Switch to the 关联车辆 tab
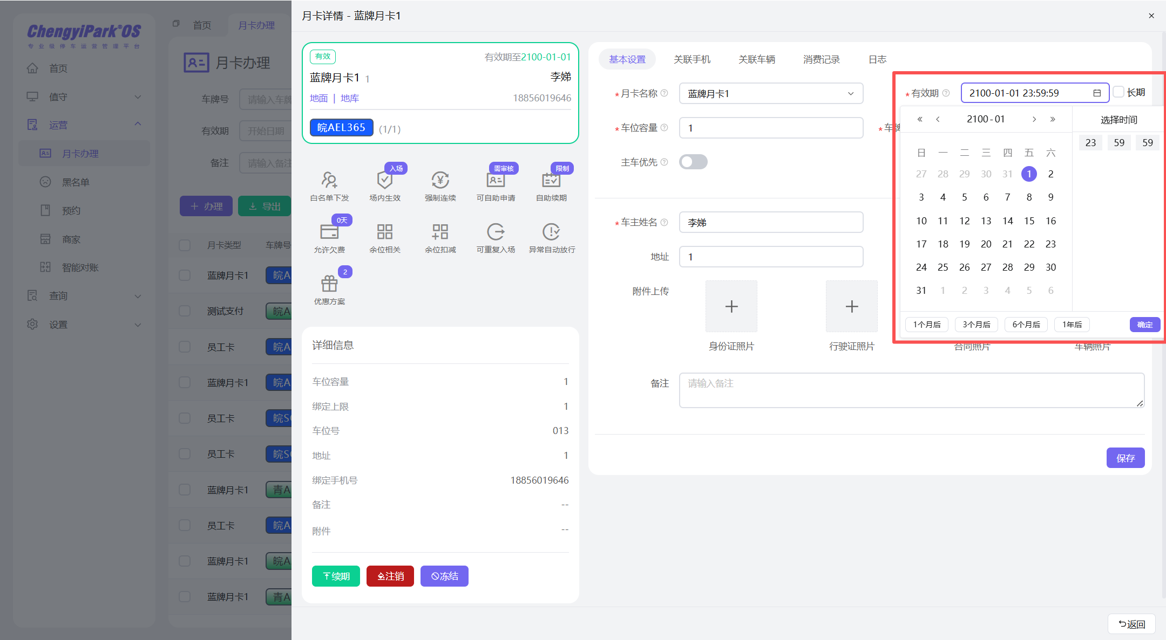This screenshot has width=1166, height=640. pyautogui.click(x=756, y=59)
